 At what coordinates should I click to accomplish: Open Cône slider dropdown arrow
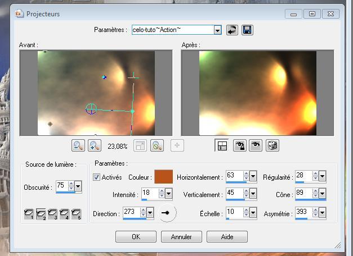coord(322,193)
